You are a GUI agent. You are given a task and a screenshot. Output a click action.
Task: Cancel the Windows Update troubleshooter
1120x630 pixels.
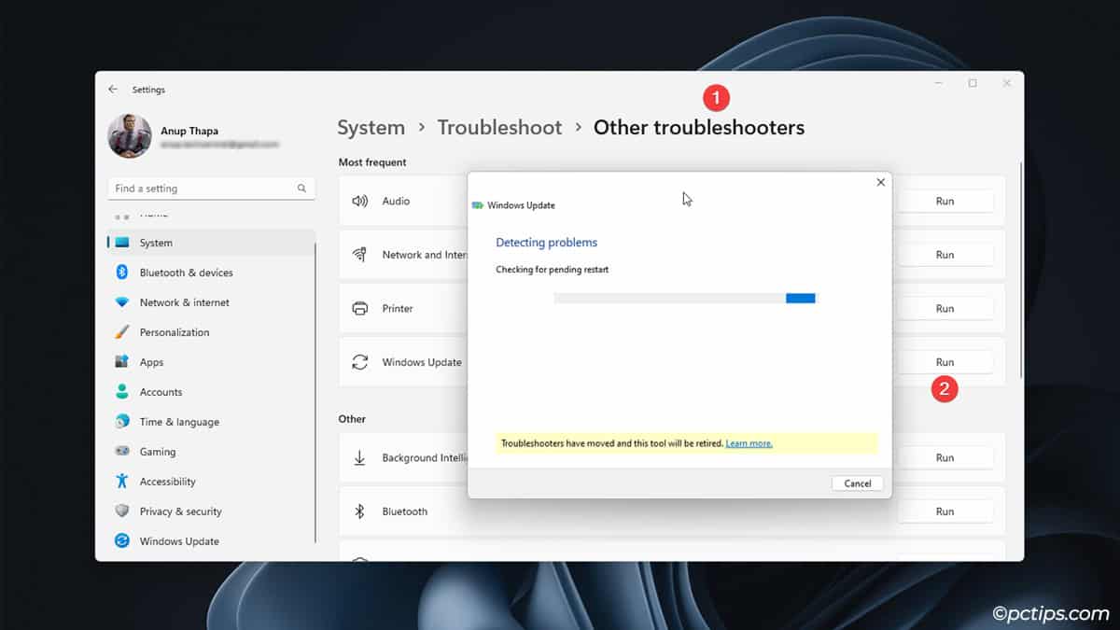point(857,483)
